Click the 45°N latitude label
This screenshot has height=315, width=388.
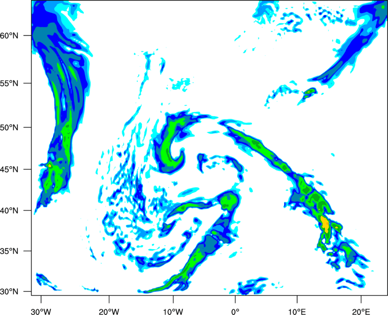point(9,170)
